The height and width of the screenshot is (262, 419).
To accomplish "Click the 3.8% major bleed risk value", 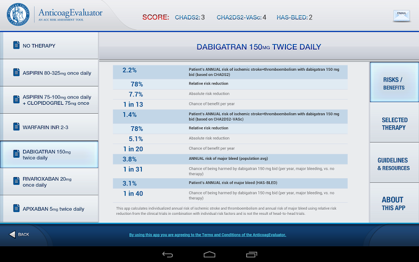I will point(129,159).
